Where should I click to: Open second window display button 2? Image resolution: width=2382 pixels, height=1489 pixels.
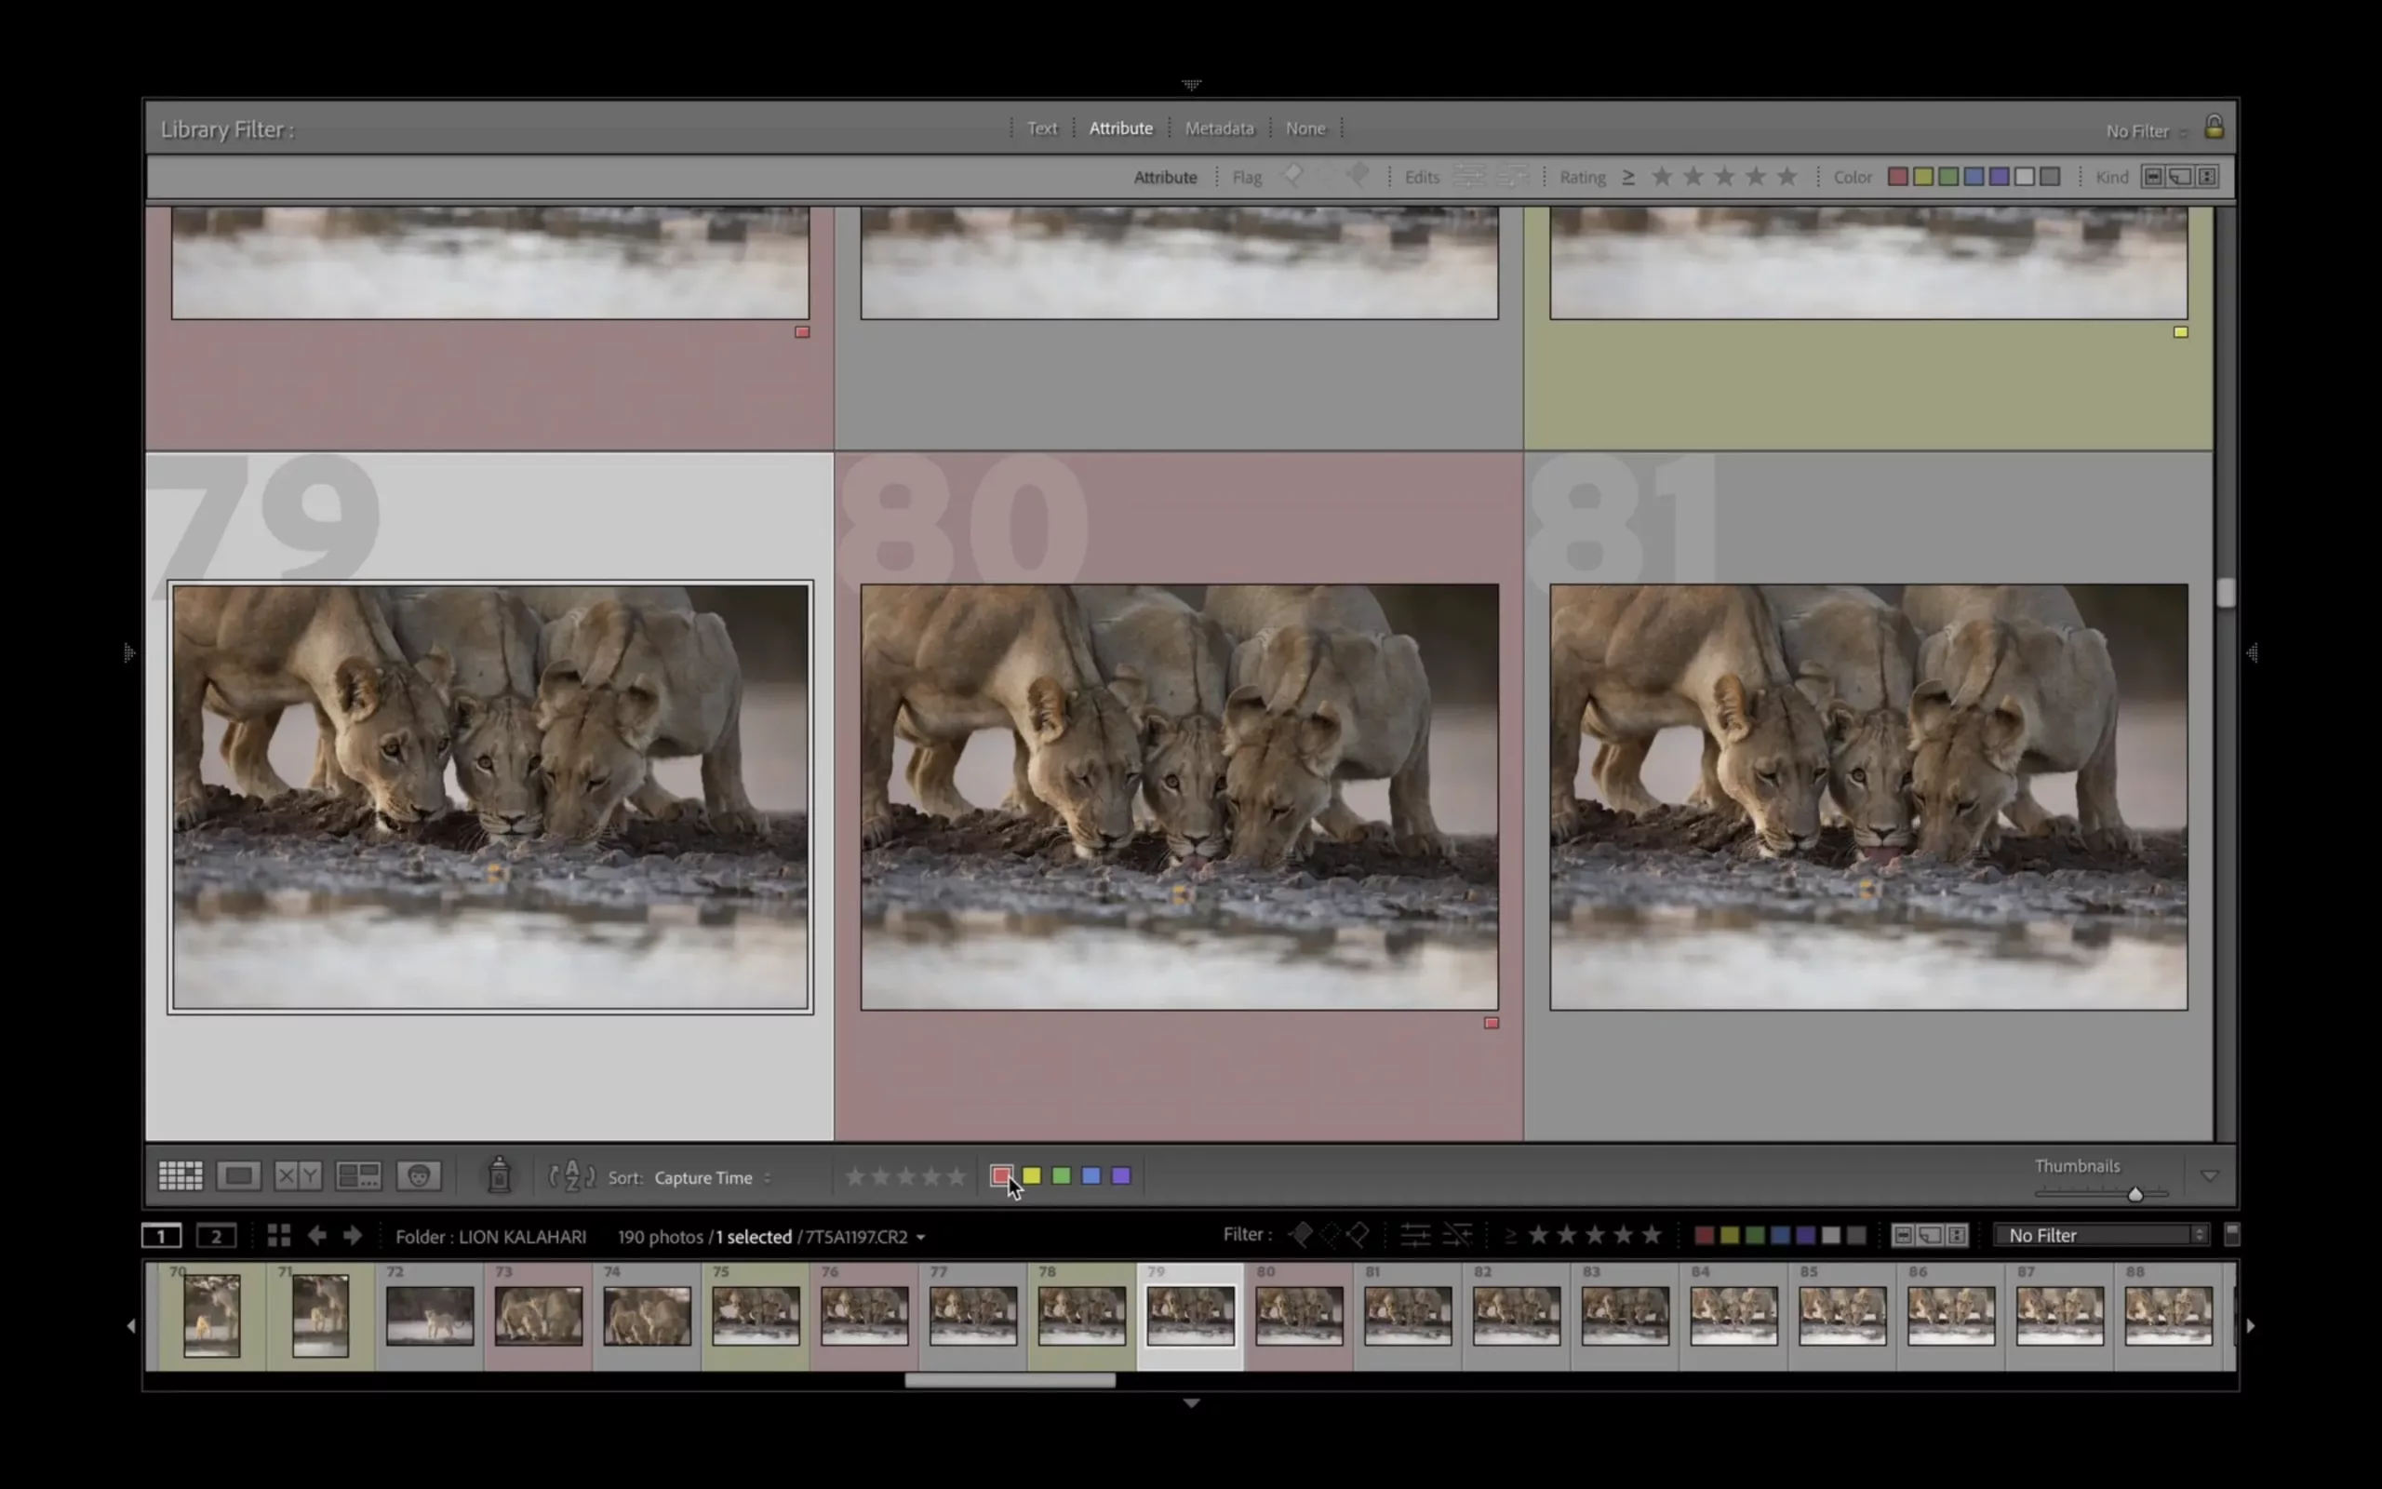pyautogui.click(x=217, y=1235)
